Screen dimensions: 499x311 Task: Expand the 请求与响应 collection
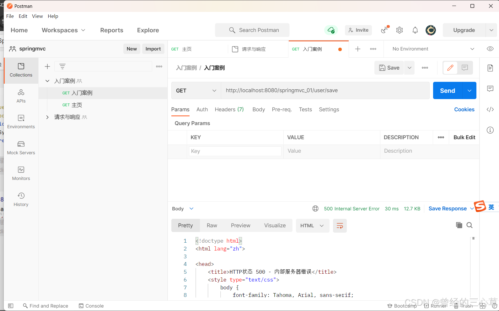click(x=47, y=117)
